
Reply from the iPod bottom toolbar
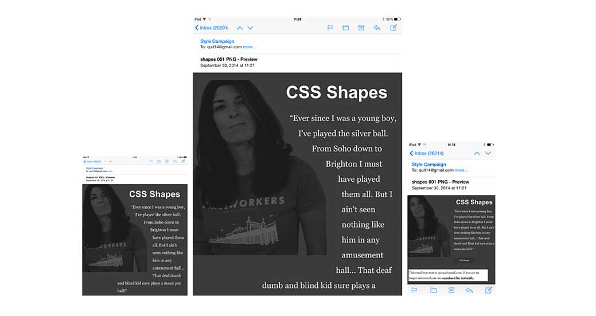pos(469,290)
